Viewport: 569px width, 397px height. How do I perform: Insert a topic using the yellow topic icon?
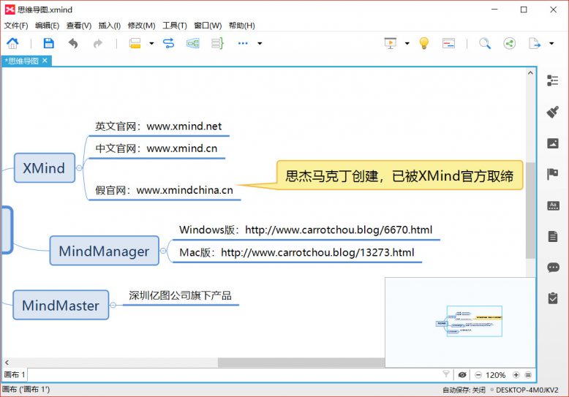point(135,43)
